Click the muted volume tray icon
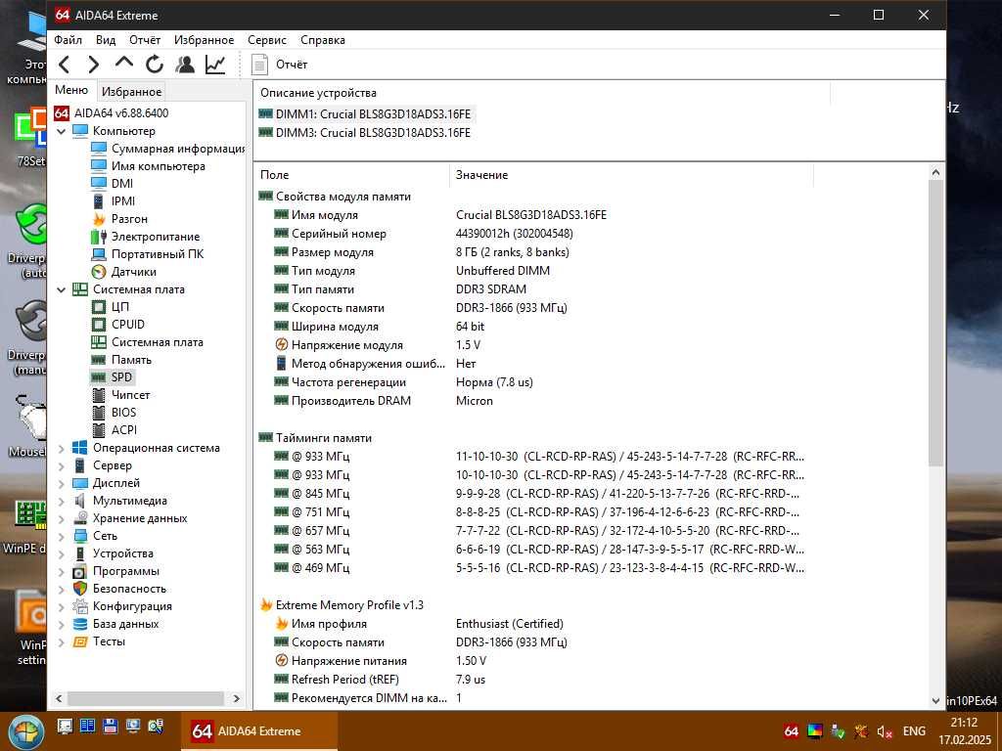Screen dimensions: 1002x751 point(885,731)
